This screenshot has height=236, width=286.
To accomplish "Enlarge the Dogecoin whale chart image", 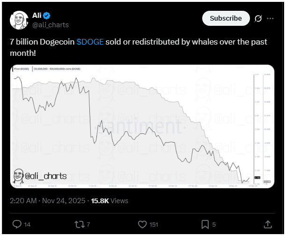I will point(142,126).
